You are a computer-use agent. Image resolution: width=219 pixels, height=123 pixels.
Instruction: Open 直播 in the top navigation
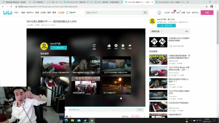point(37,12)
